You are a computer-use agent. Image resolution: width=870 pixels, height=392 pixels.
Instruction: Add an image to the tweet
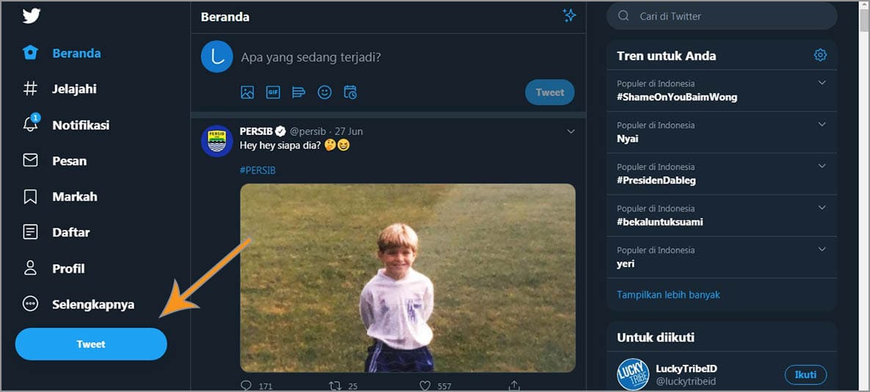point(247,92)
